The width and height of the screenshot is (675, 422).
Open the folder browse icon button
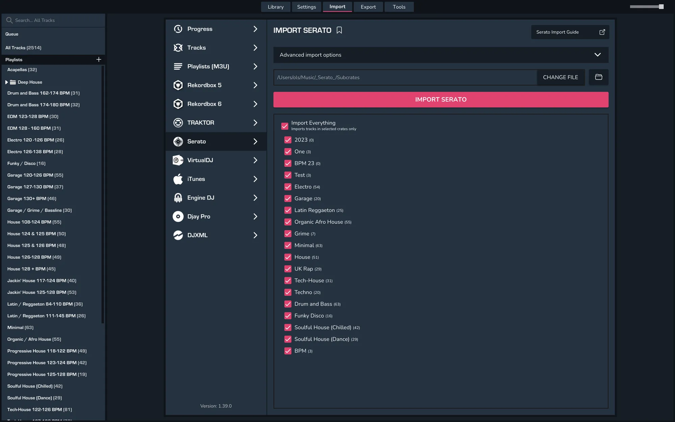coord(598,77)
